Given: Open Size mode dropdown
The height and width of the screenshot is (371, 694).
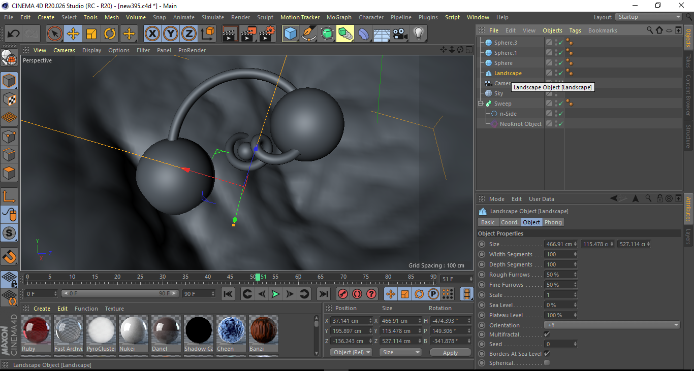Looking at the screenshot, I should click(x=401, y=352).
